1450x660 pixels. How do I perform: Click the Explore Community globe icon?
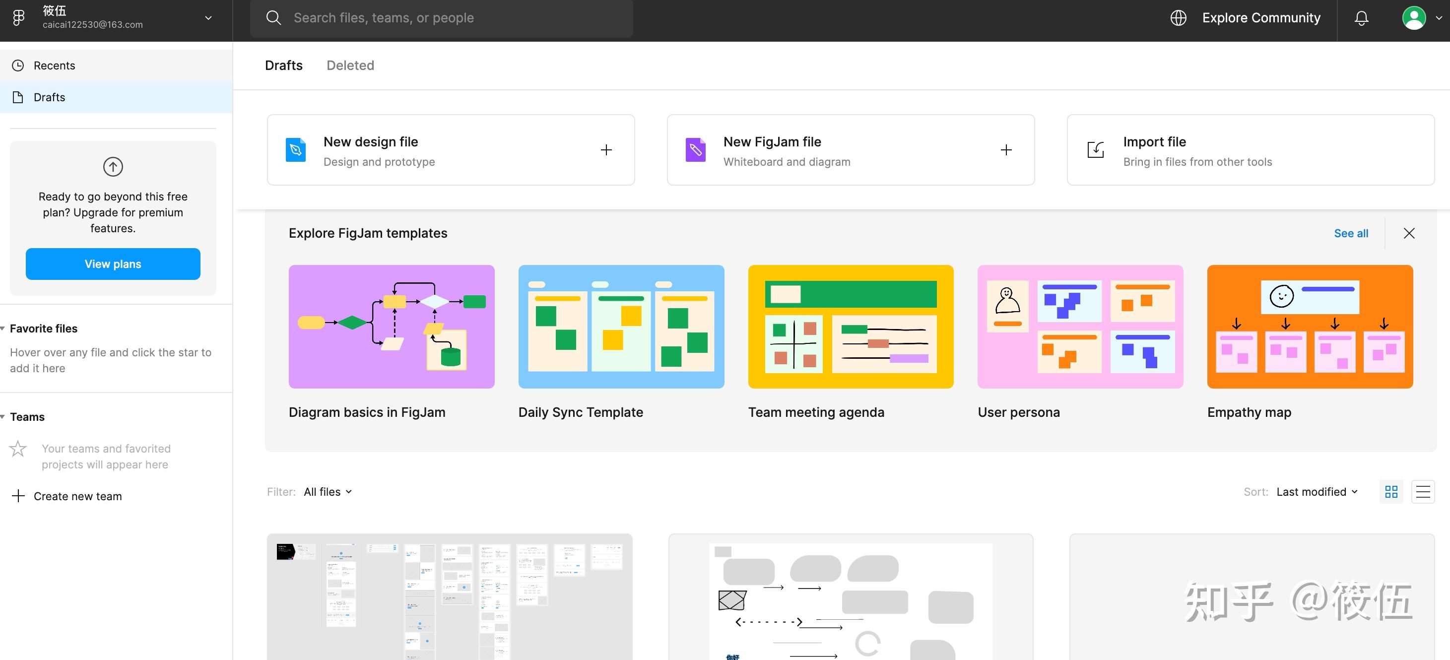click(1178, 18)
